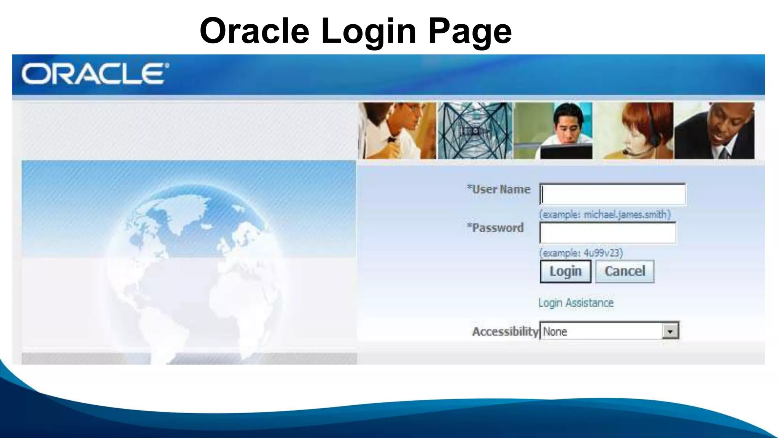Click the Login button
Image resolution: width=779 pixels, height=438 pixels.
566,271
